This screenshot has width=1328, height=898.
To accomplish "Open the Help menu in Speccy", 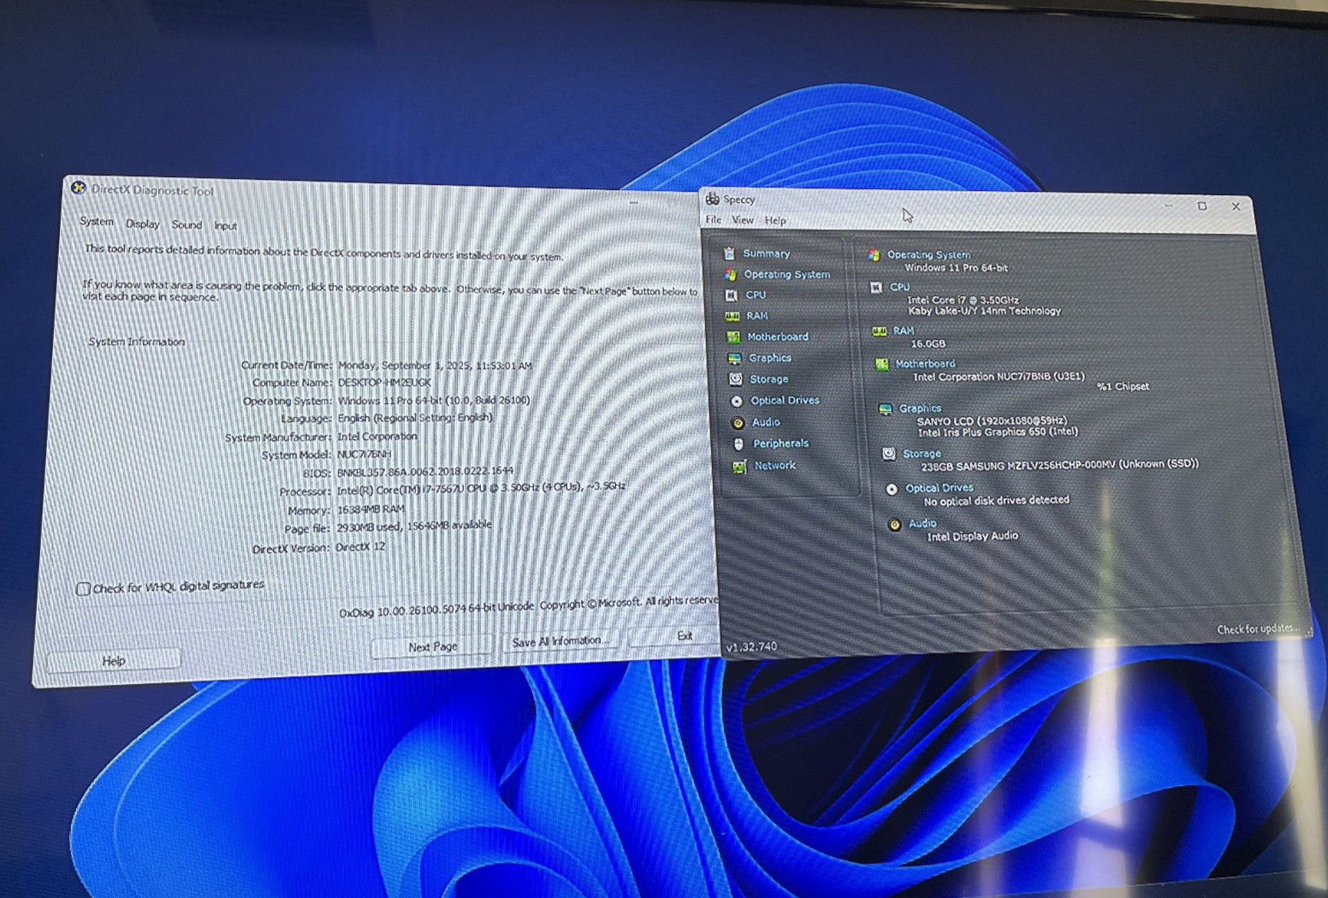I will click(x=775, y=221).
